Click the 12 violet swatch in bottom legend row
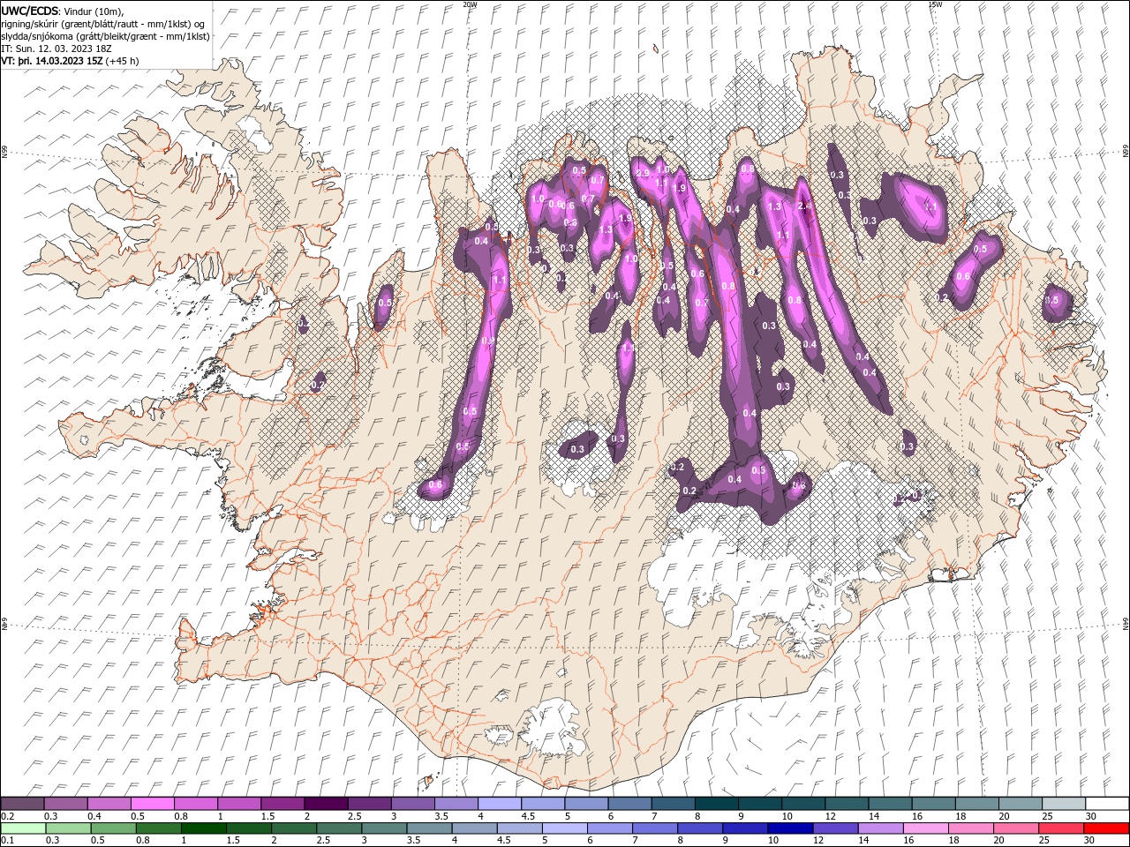The image size is (1130, 847). [x=835, y=828]
